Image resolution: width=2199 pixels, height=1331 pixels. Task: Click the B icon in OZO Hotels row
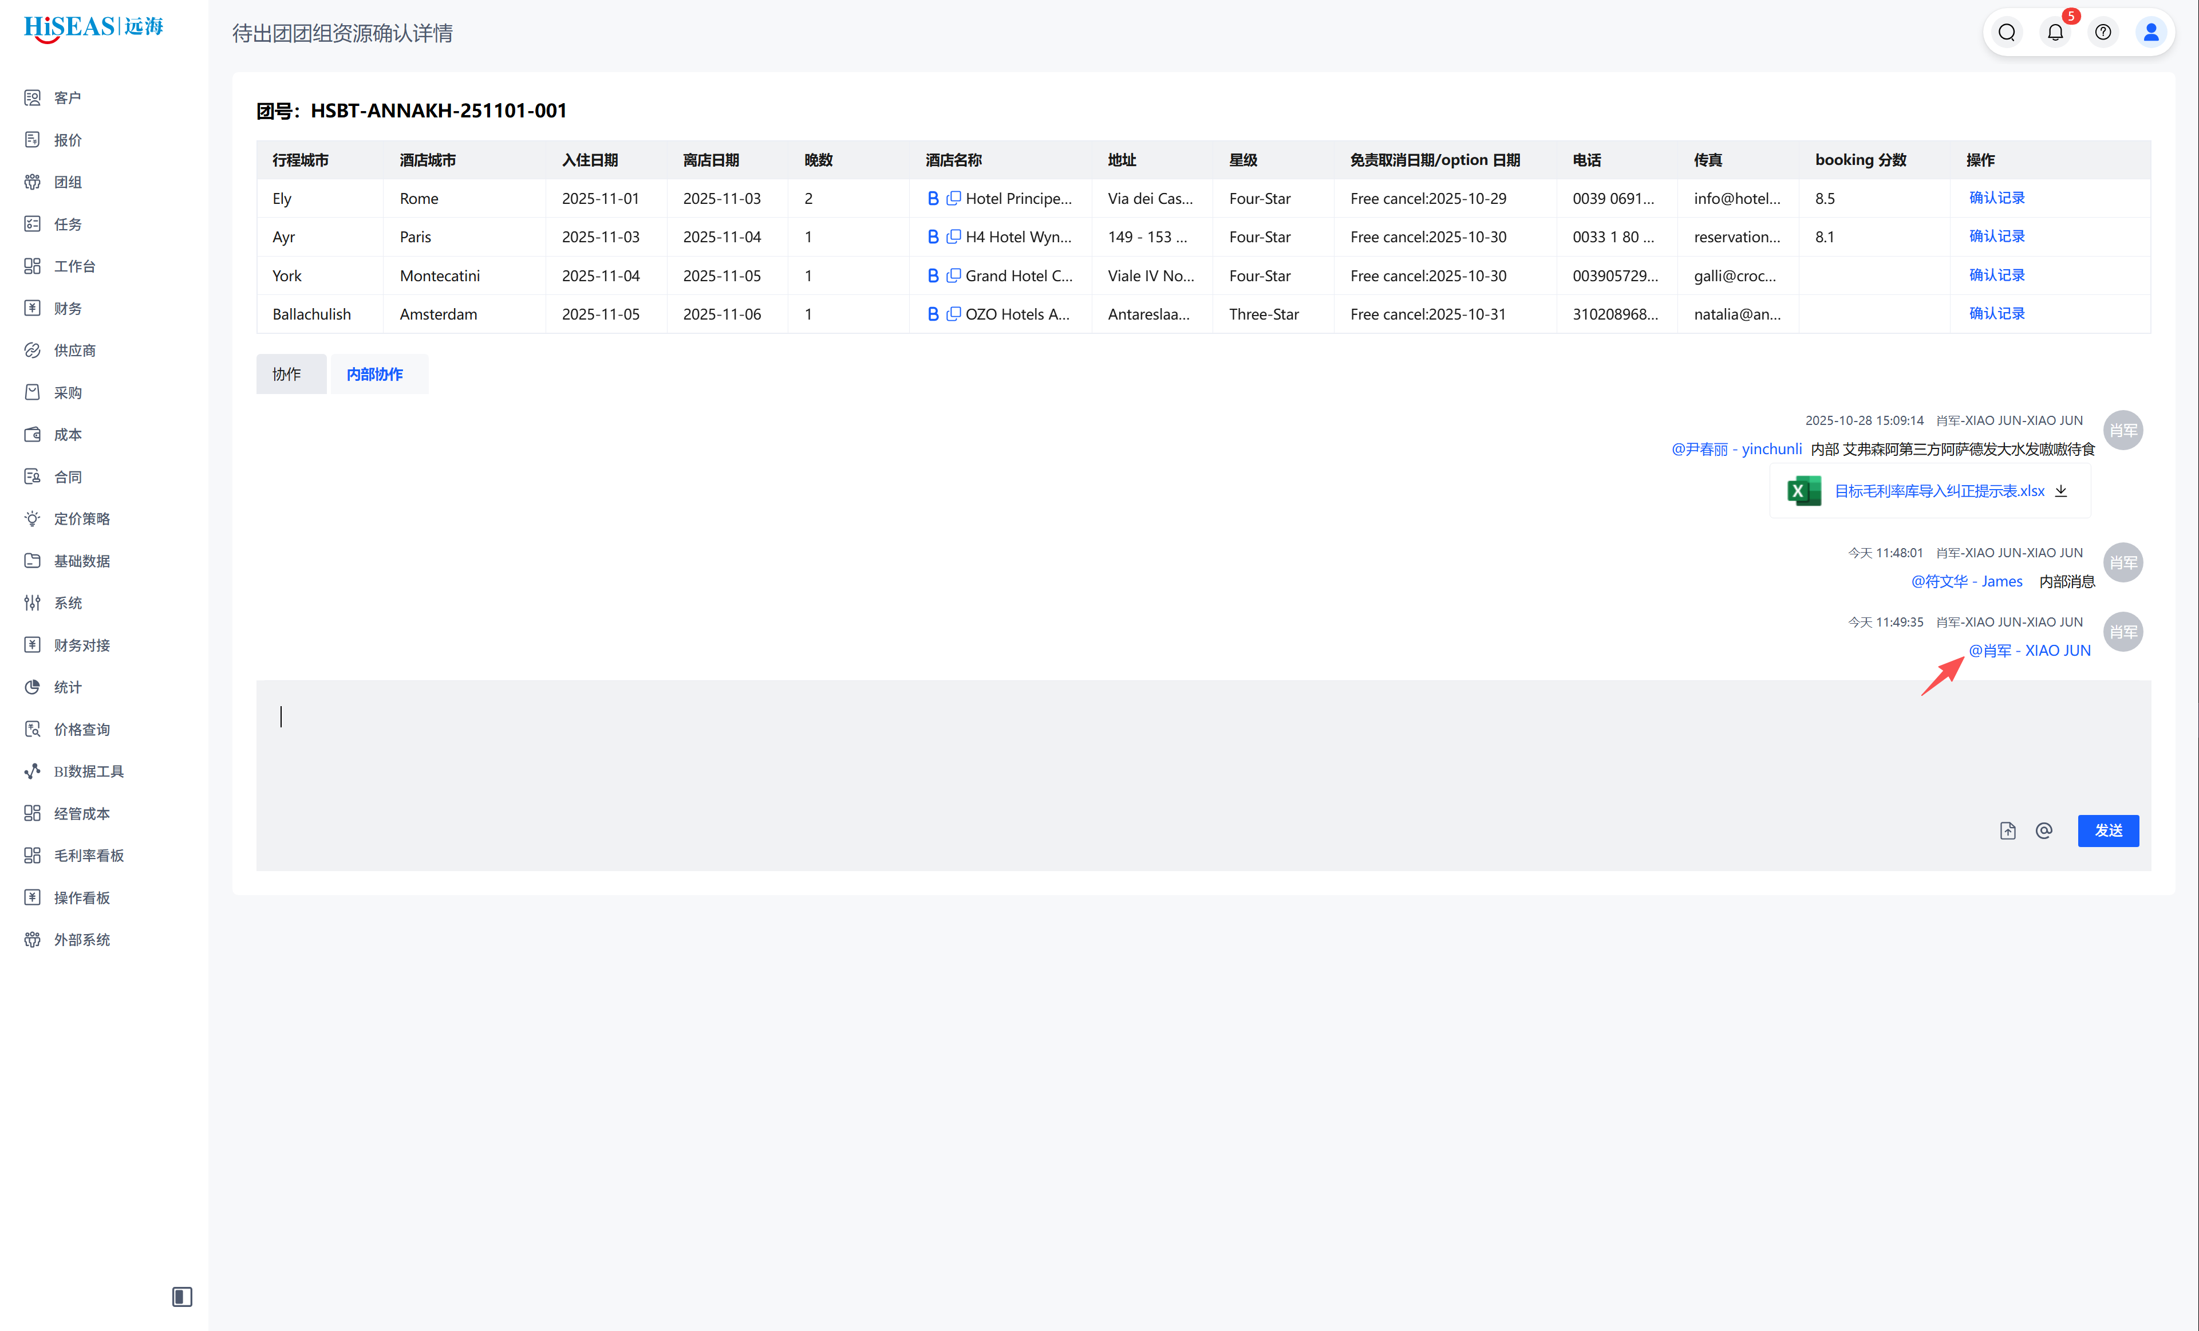coord(933,314)
